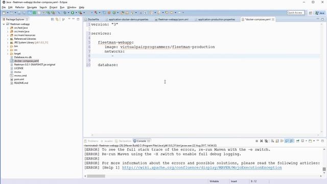327x184 pixels.
Task: Expand the src/test/java folder
Action: pos(8,28)
